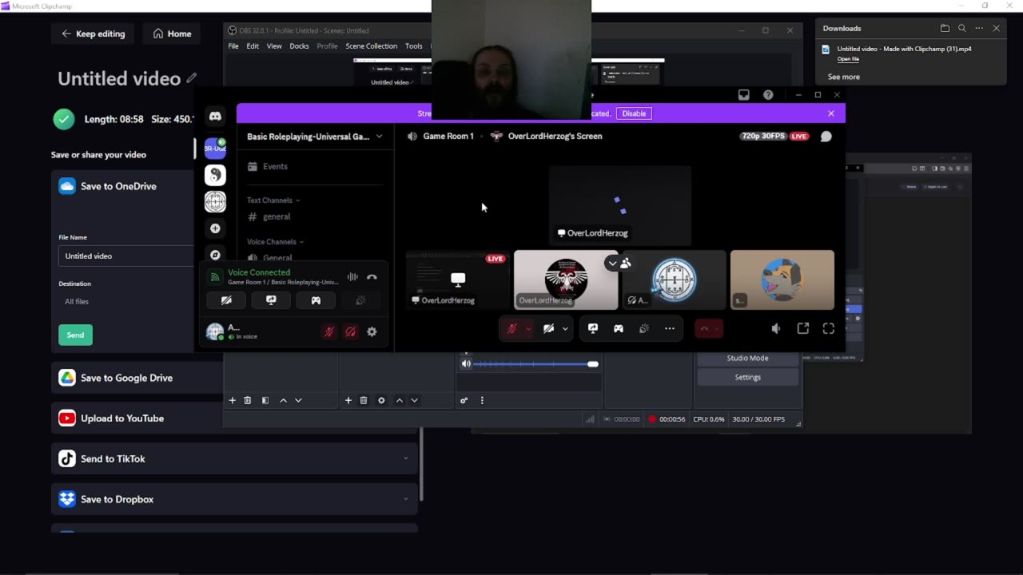Open Downloads folder icon in popup

945,28
